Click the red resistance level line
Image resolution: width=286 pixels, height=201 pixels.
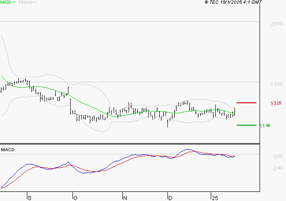click(246, 103)
